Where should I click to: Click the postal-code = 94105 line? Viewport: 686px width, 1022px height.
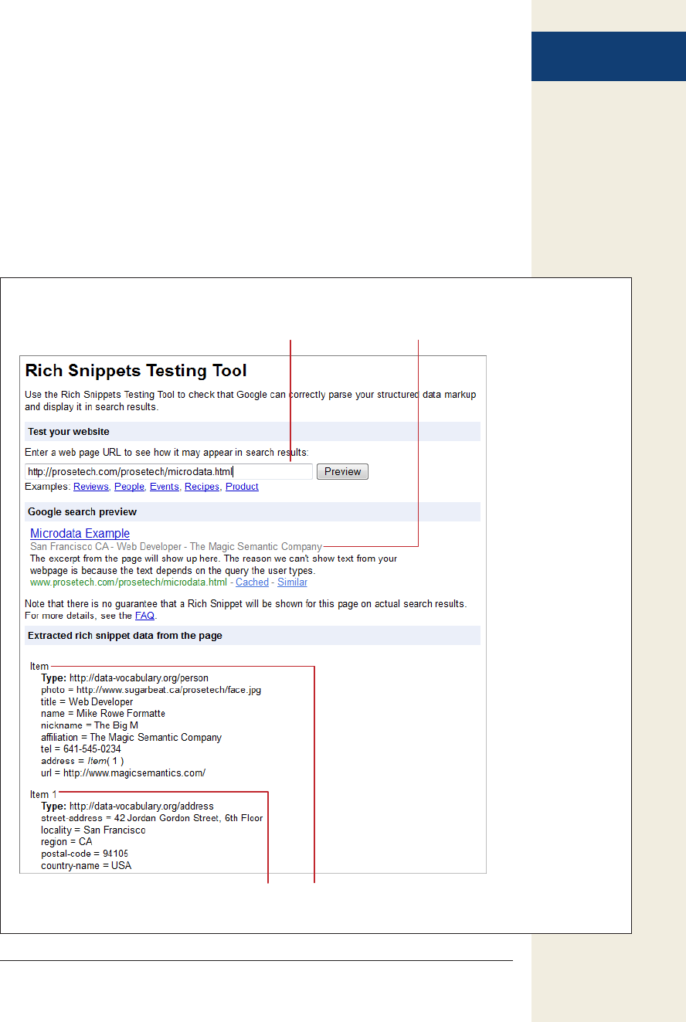(84, 854)
